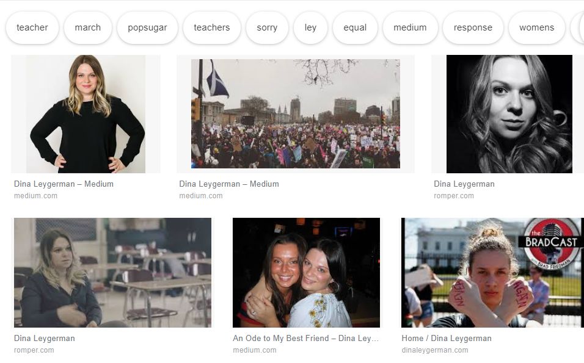The width and height of the screenshot is (584, 363).
Task: Open "An Ode to My Best Friend" title link
Action: pos(305,338)
